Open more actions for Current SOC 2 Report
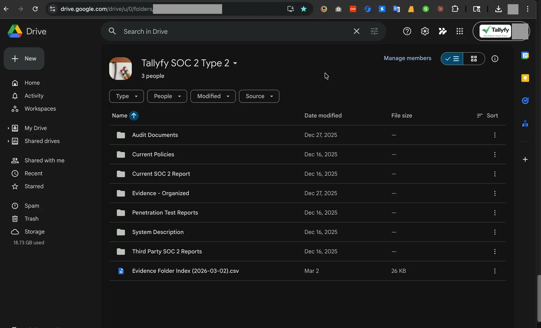This screenshot has height=328, width=541. pos(495,174)
